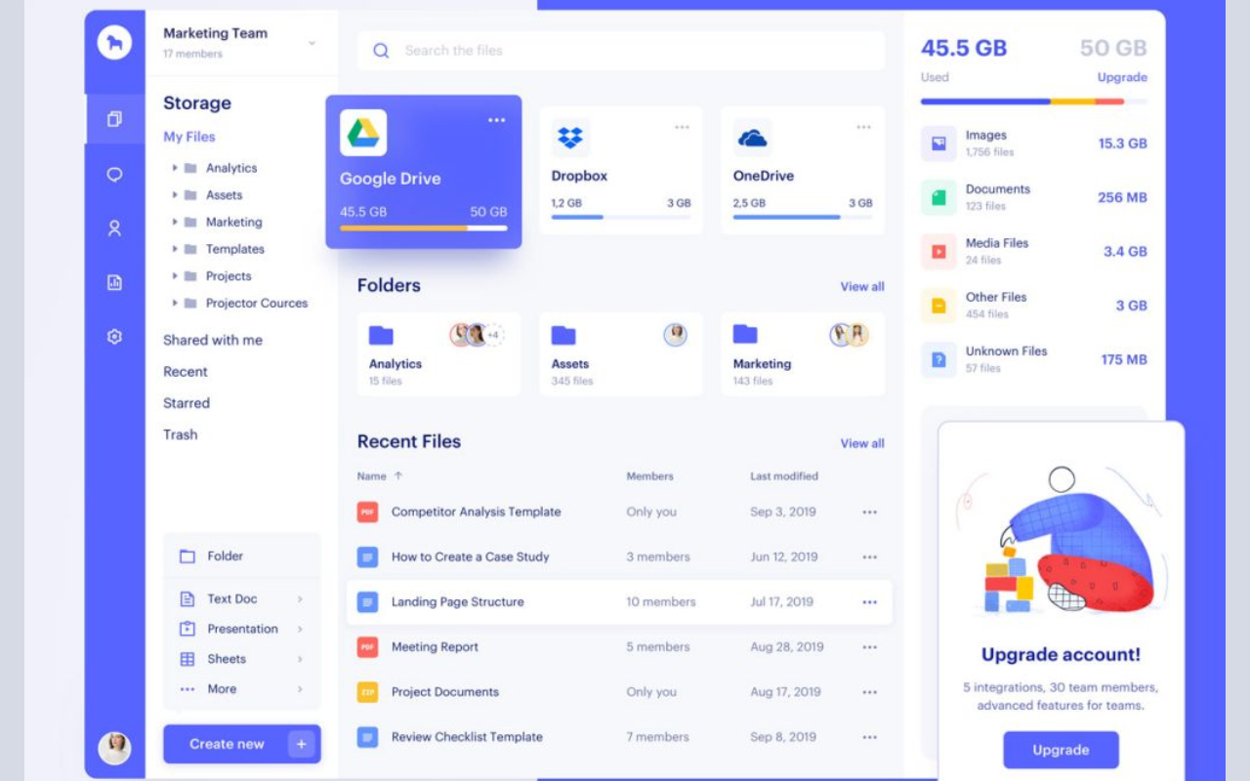The height and width of the screenshot is (781, 1250).
Task: Expand the Projector Cources tree folder
Action: tap(175, 303)
